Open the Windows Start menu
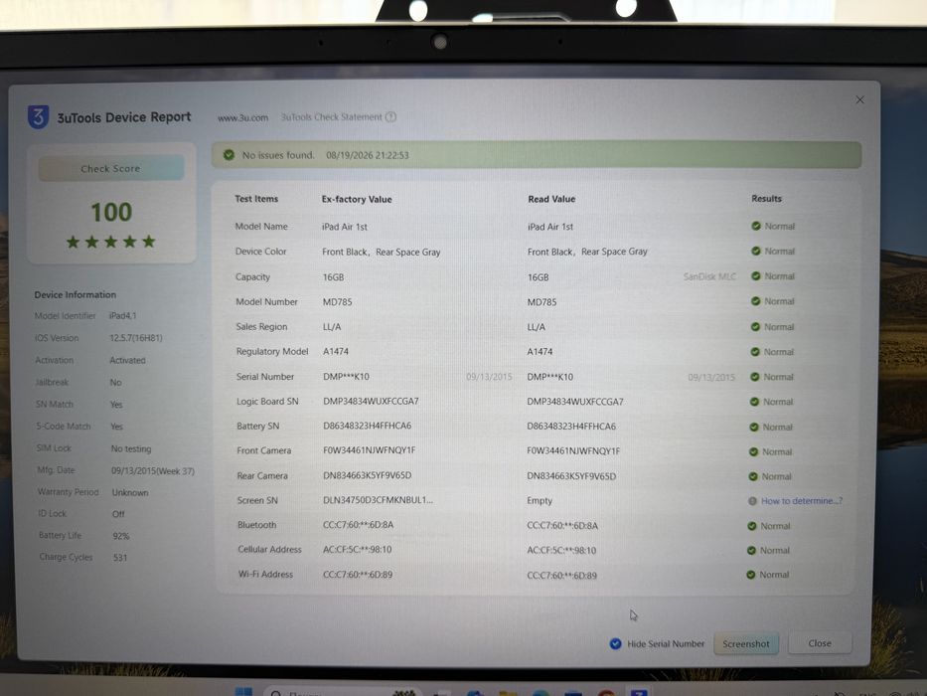The image size is (927, 696). [x=243, y=691]
